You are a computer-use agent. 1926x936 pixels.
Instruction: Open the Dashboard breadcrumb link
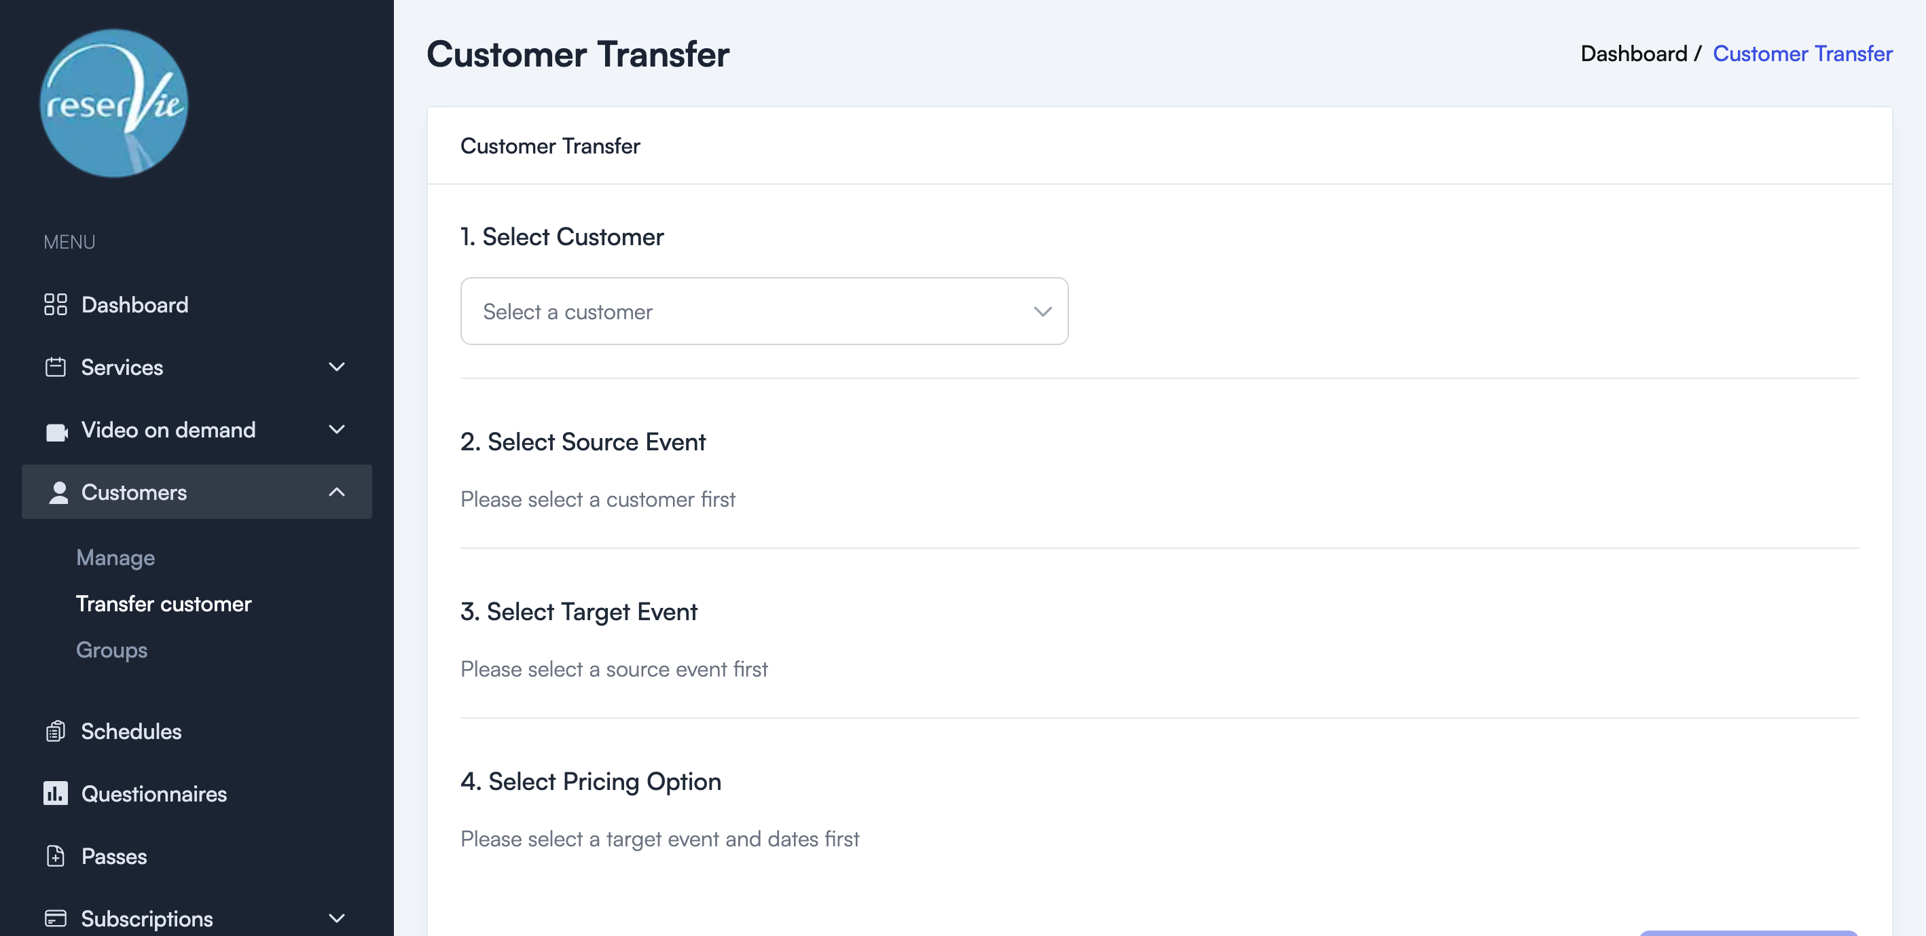1633,53
